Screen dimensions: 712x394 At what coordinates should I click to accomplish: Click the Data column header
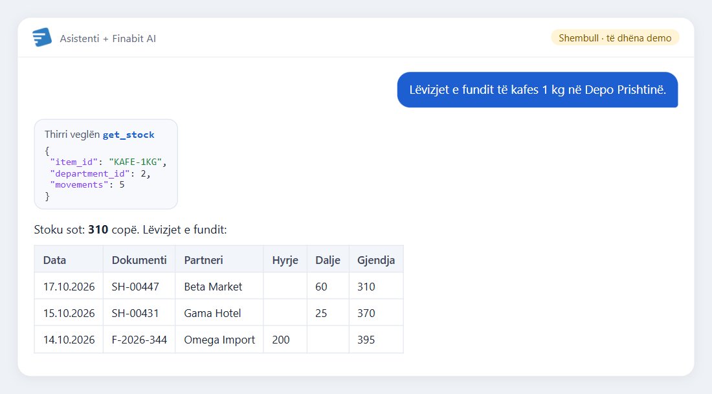pyautogui.click(x=69, y=259)
